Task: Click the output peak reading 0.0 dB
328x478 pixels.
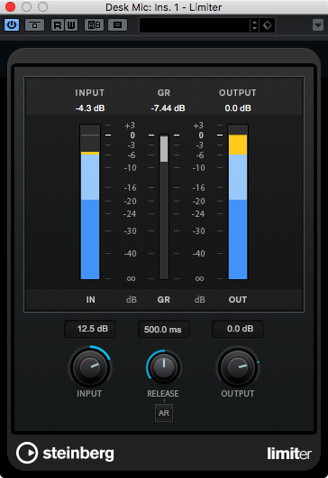Action: coord(238,108)
